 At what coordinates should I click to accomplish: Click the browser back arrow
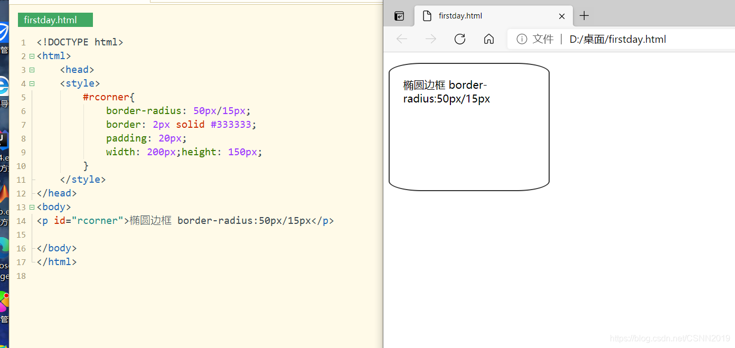[x=402, y=39]
